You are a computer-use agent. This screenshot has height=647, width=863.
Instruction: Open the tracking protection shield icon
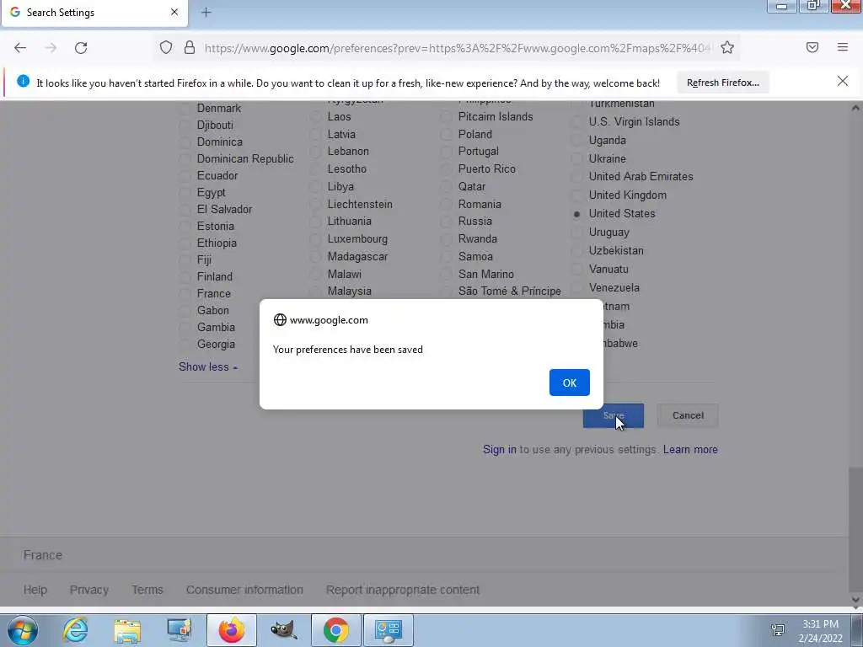click(x=166, y=48)
